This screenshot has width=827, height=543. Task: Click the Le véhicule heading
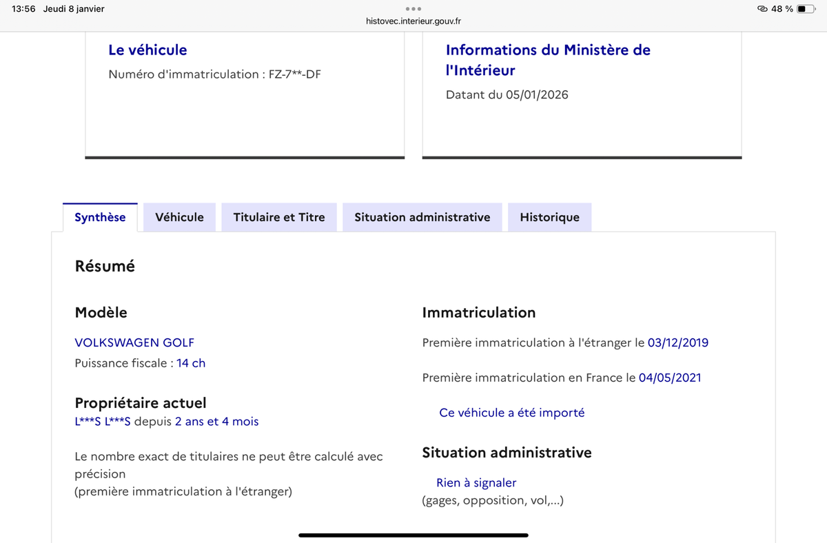(x=147, y=50)
